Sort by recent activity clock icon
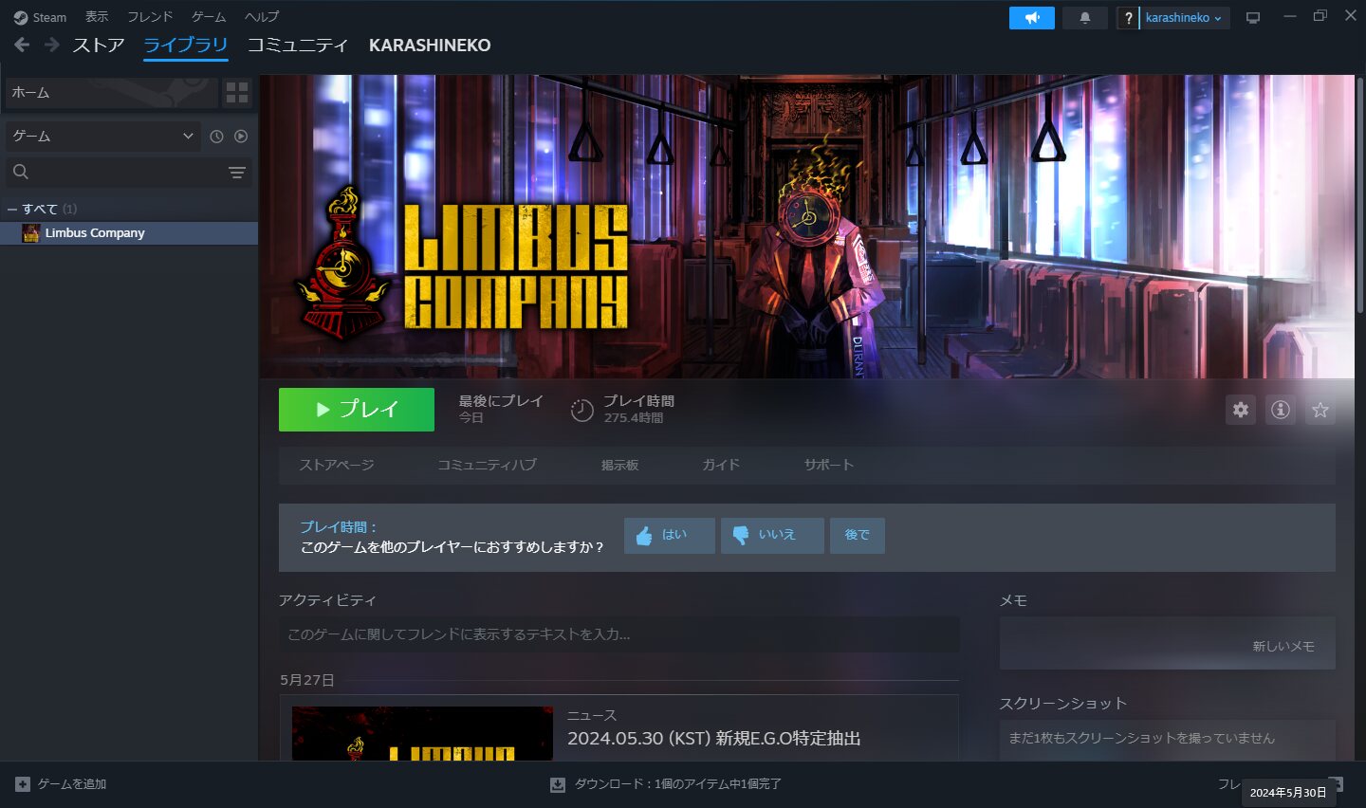 point(216,137)
